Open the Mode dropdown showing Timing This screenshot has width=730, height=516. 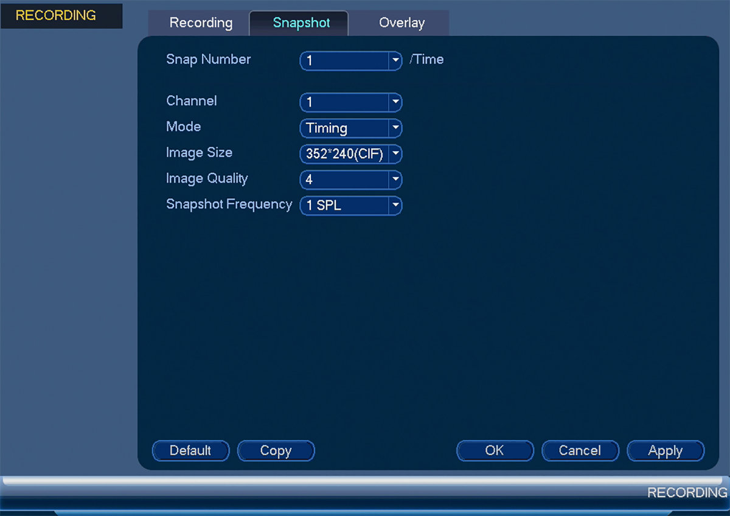click(x=351, y=128)
